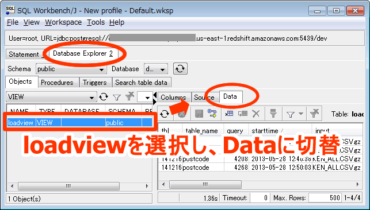Click the starttime 2013-05-28 12:50:03 cell
Image resolution: width=370 pixels, height=210 pixels.
pos(280,168)
